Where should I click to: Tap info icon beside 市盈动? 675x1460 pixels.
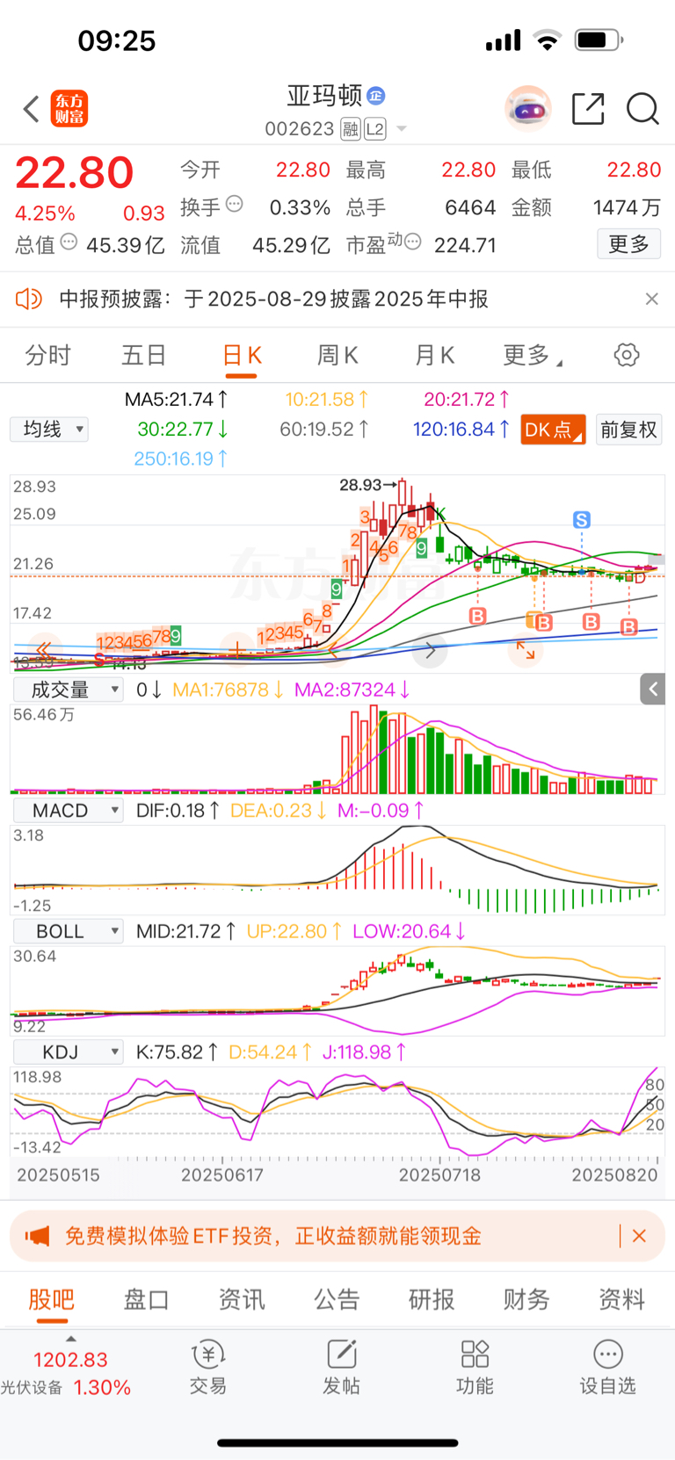[413, 242]
